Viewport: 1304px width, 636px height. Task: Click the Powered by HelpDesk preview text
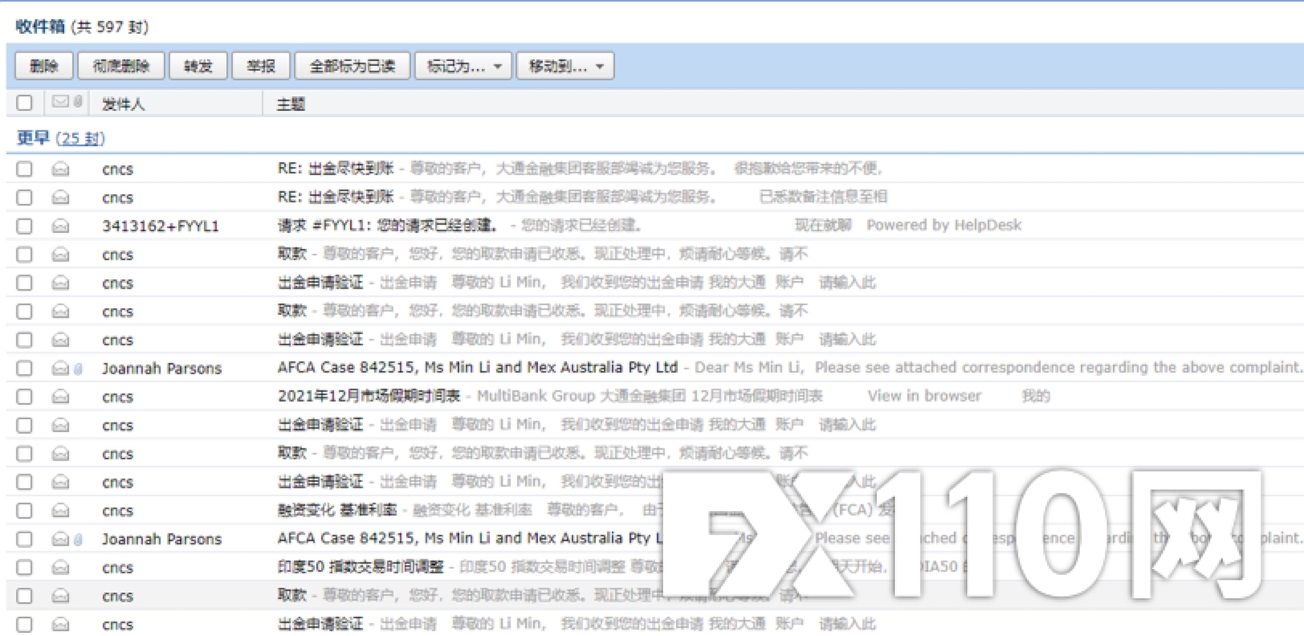tap(944, 225)
